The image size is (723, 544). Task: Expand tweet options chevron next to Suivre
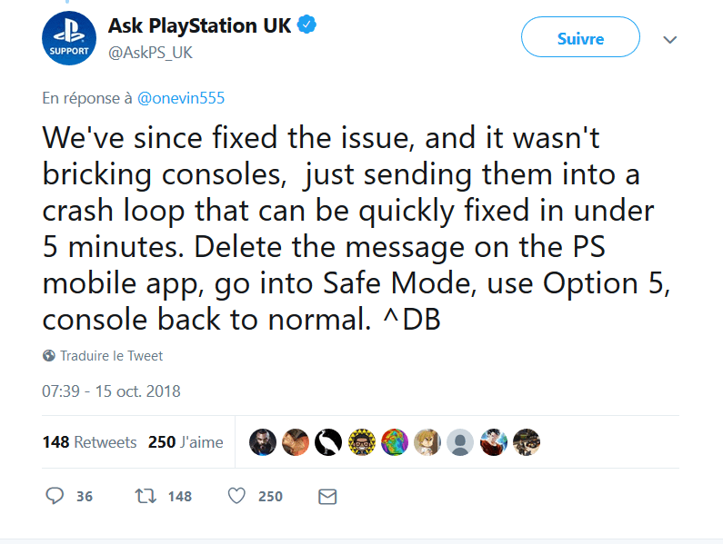(669, 40)
